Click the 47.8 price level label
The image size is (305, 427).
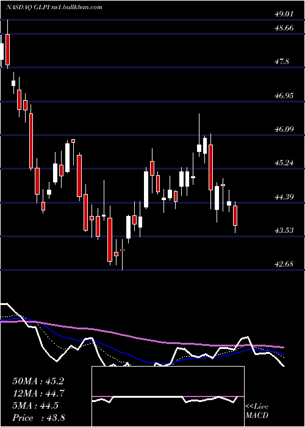click(282, 62)
